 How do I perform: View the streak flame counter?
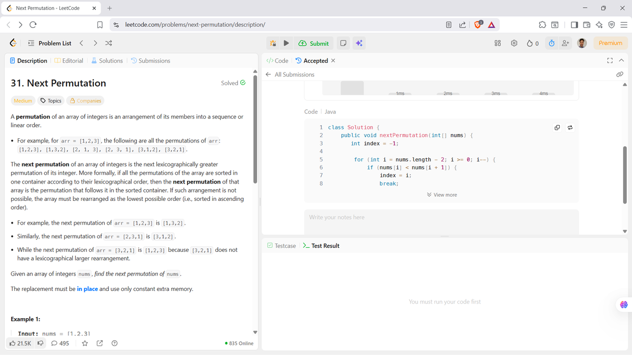pos(532,43)
